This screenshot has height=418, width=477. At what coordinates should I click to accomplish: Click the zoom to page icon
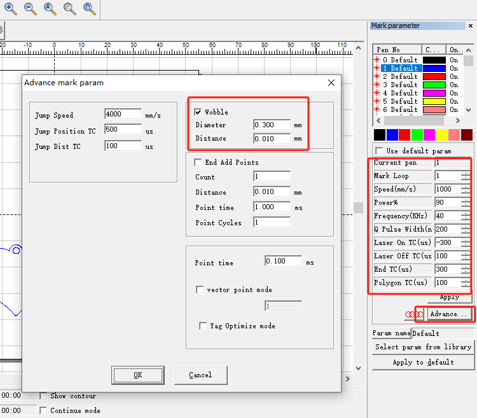point(89,8)
